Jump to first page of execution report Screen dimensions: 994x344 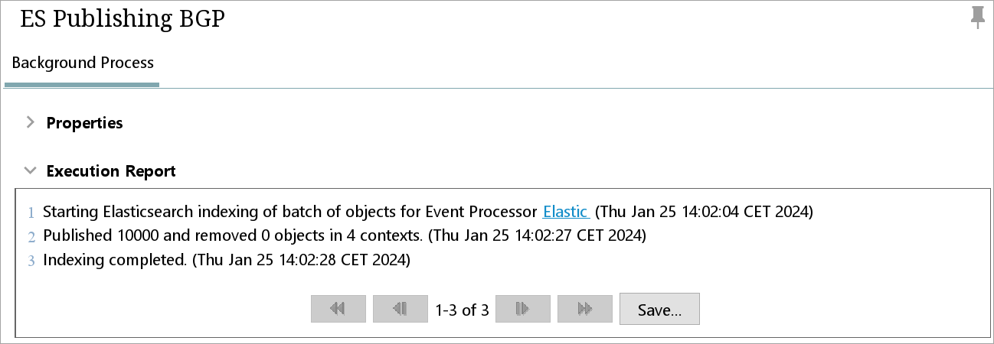338,309
